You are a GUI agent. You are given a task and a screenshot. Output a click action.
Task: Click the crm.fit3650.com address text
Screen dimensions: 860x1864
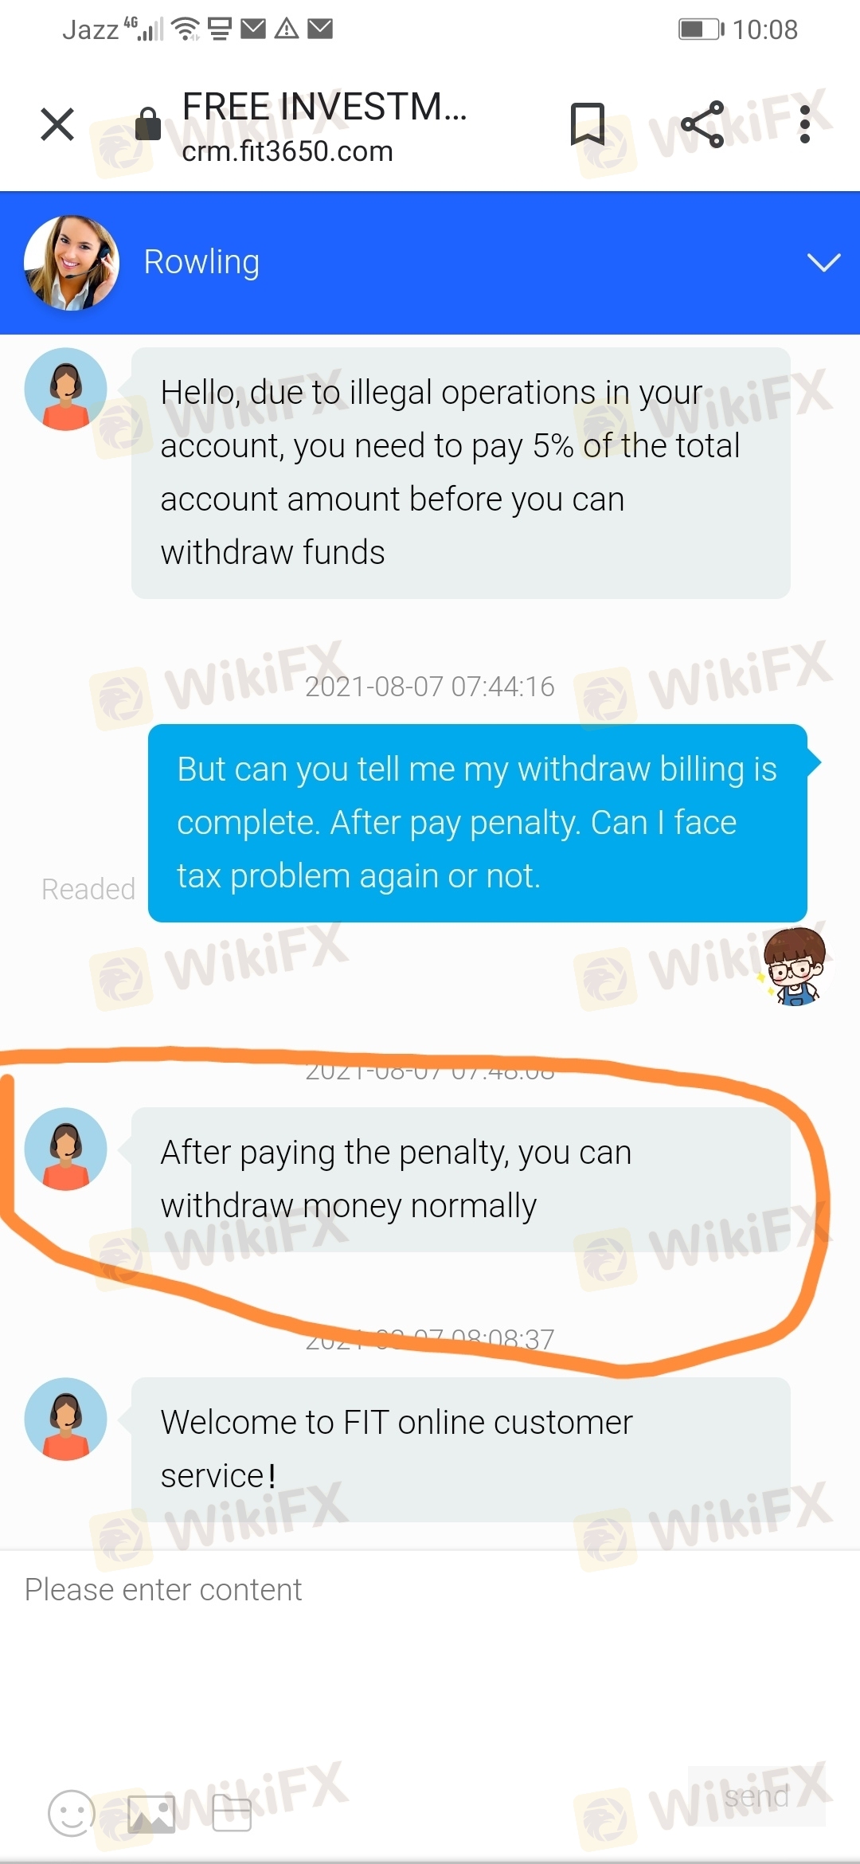287,151
